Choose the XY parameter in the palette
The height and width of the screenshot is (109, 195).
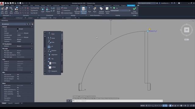(x=51, y=46)
